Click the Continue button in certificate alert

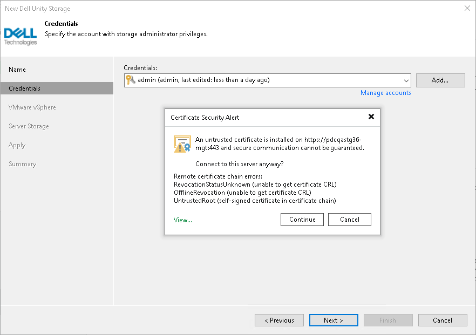(302, 220)
